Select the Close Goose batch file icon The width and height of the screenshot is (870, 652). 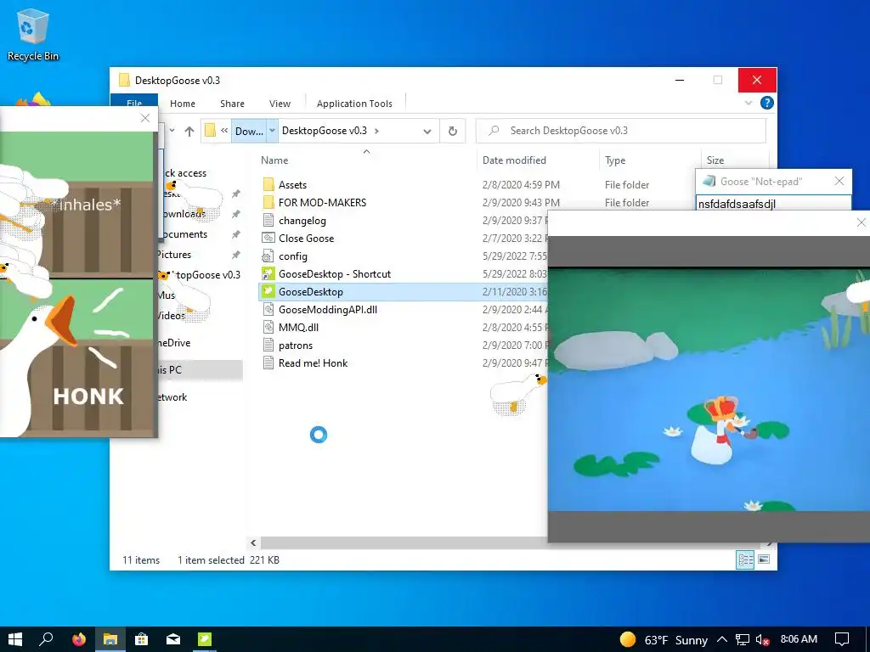click(268, 238)
